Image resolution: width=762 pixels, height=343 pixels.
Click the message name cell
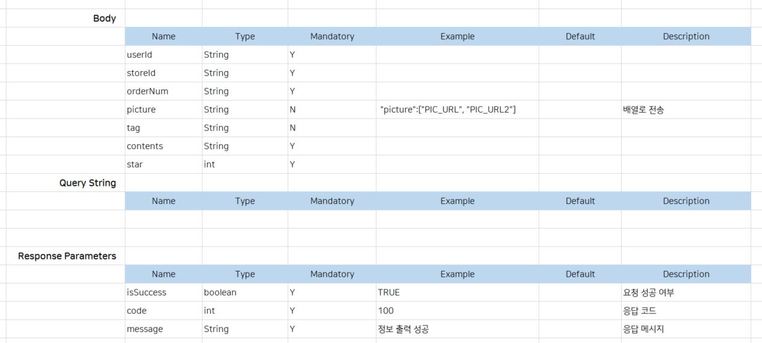point(145,329)
